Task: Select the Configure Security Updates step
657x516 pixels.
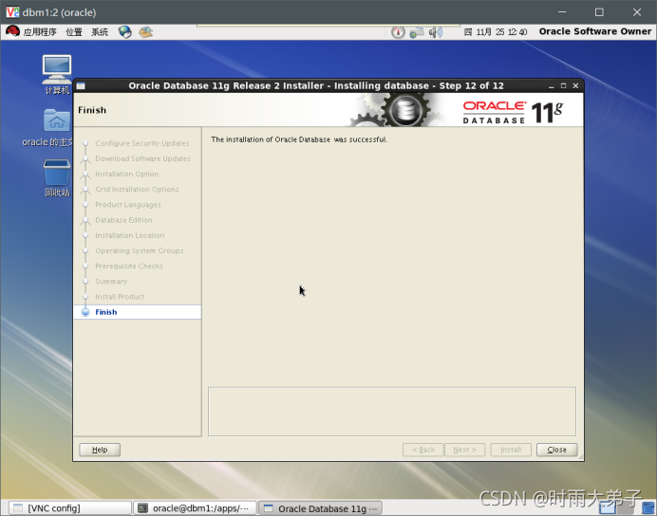Action: click(142, 143)
